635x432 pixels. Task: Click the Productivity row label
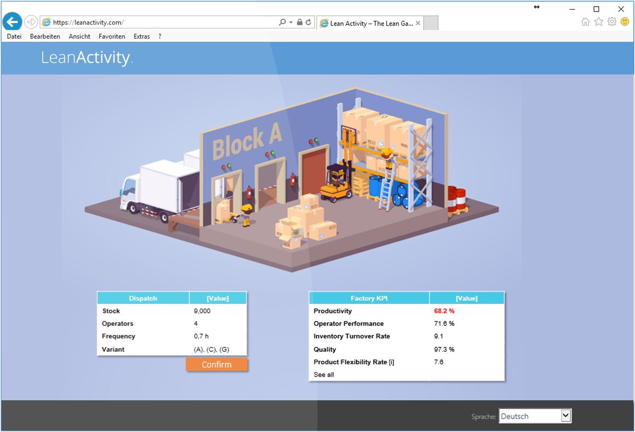pyautogui.click(x=332, y=311)
